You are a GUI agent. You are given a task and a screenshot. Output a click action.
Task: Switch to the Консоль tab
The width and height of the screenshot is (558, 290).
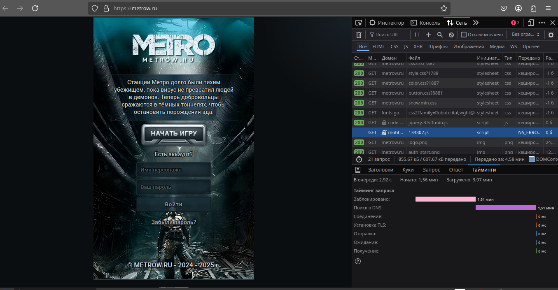425,23
